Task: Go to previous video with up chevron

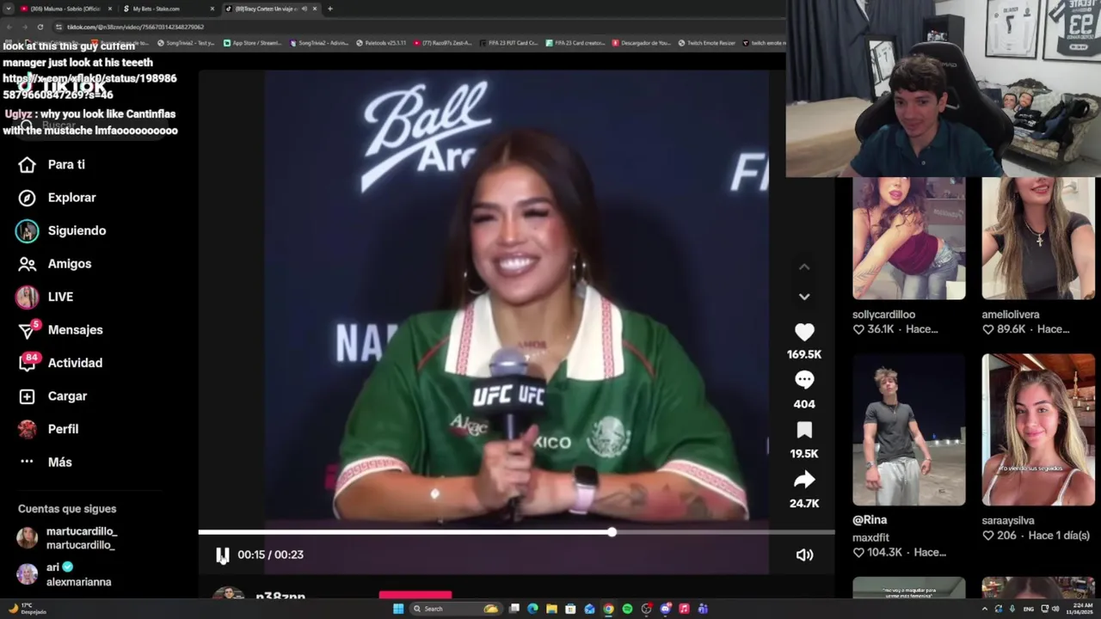Action: (x=804, y=267)
